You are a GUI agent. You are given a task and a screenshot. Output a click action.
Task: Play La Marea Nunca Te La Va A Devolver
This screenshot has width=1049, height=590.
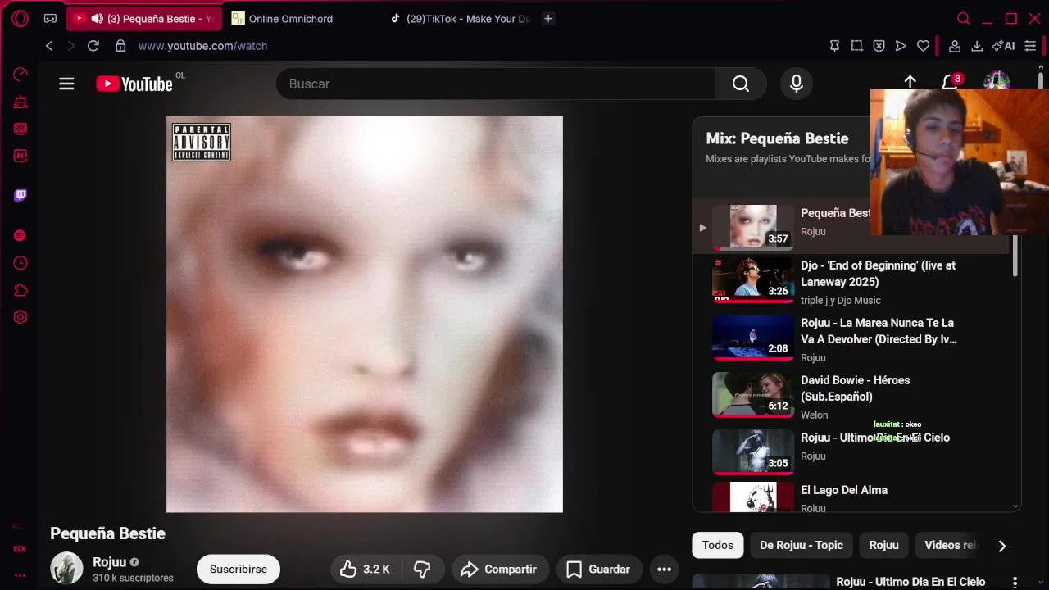pos(851,339)
